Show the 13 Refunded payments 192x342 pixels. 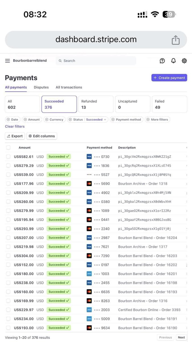tap(96, 104)
